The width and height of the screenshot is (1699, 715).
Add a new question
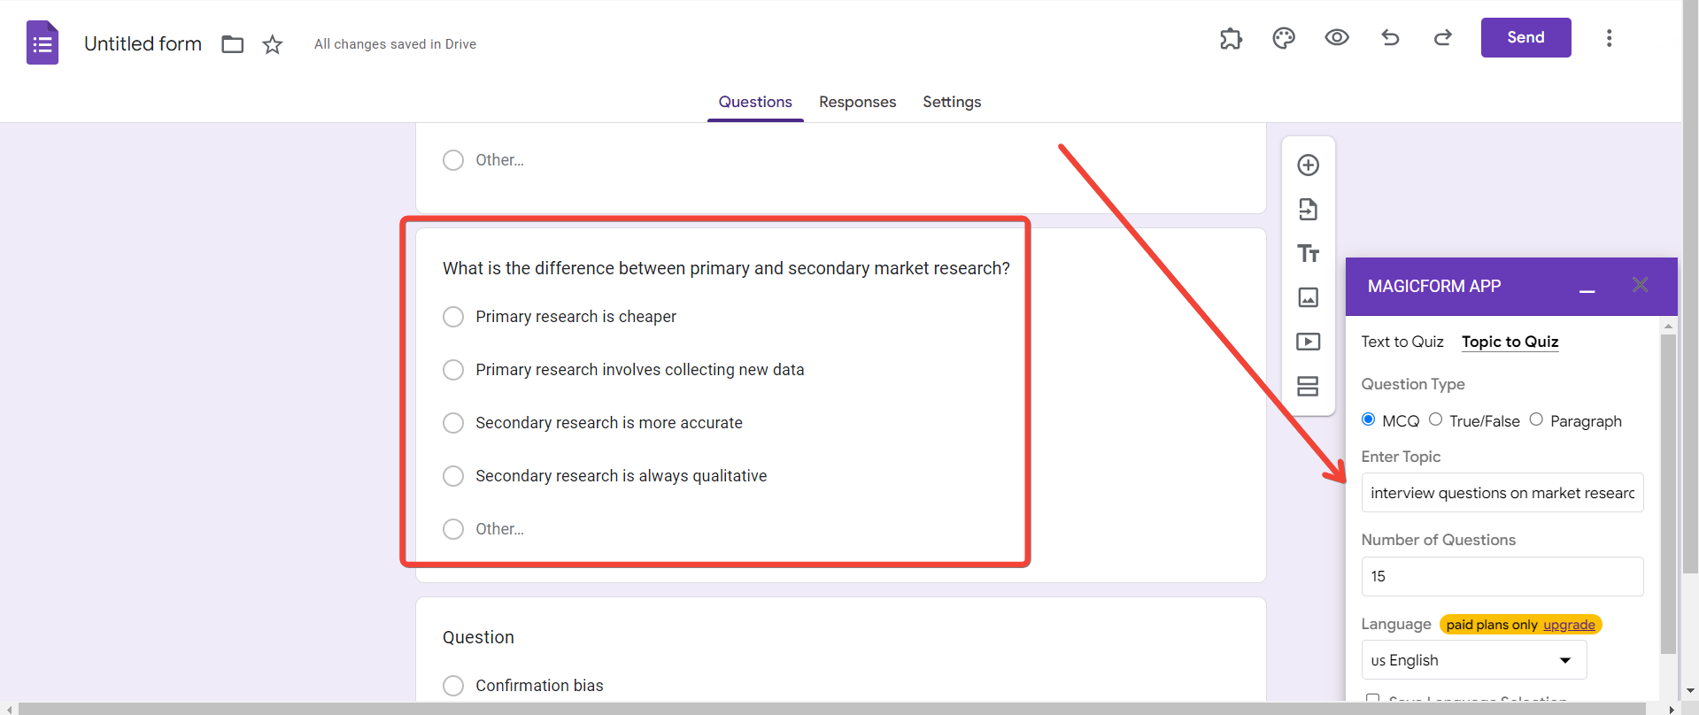coord(1308,165)
